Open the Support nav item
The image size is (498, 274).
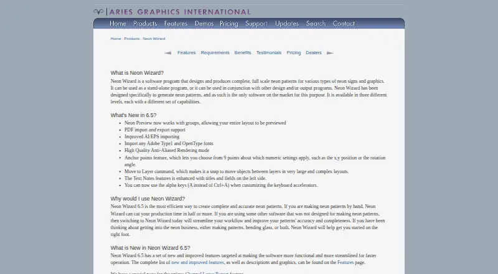(256, 24)
